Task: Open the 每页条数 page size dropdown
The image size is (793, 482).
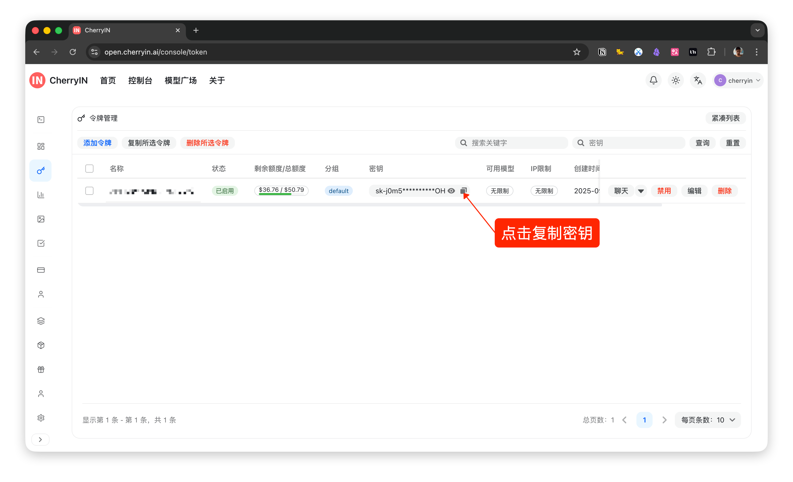Action: click(x=708, y=420)
